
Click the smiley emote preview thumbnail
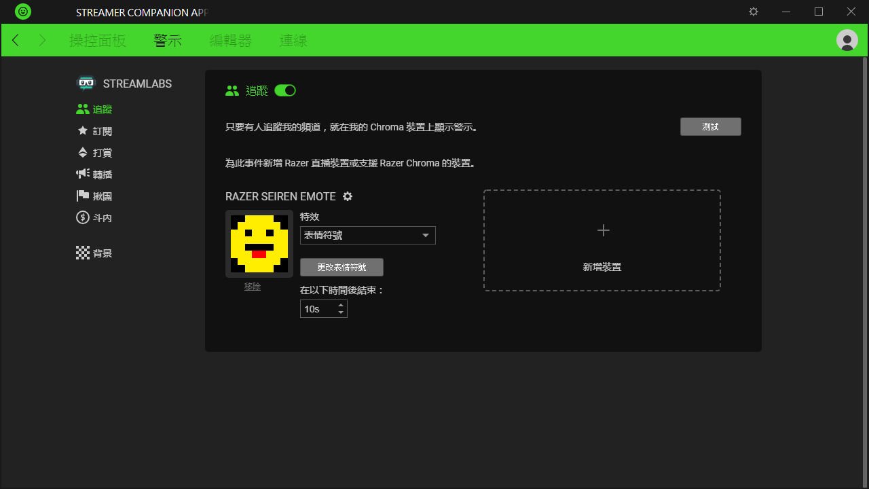(259, 244)
